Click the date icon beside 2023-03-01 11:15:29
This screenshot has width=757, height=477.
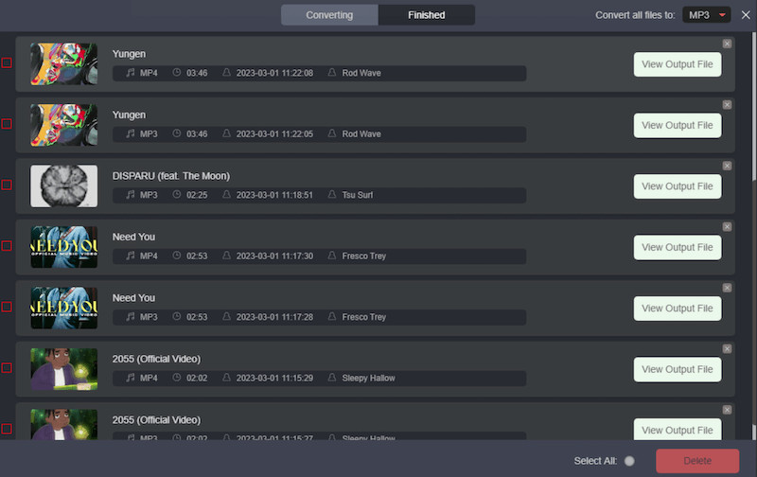point(226,378)
